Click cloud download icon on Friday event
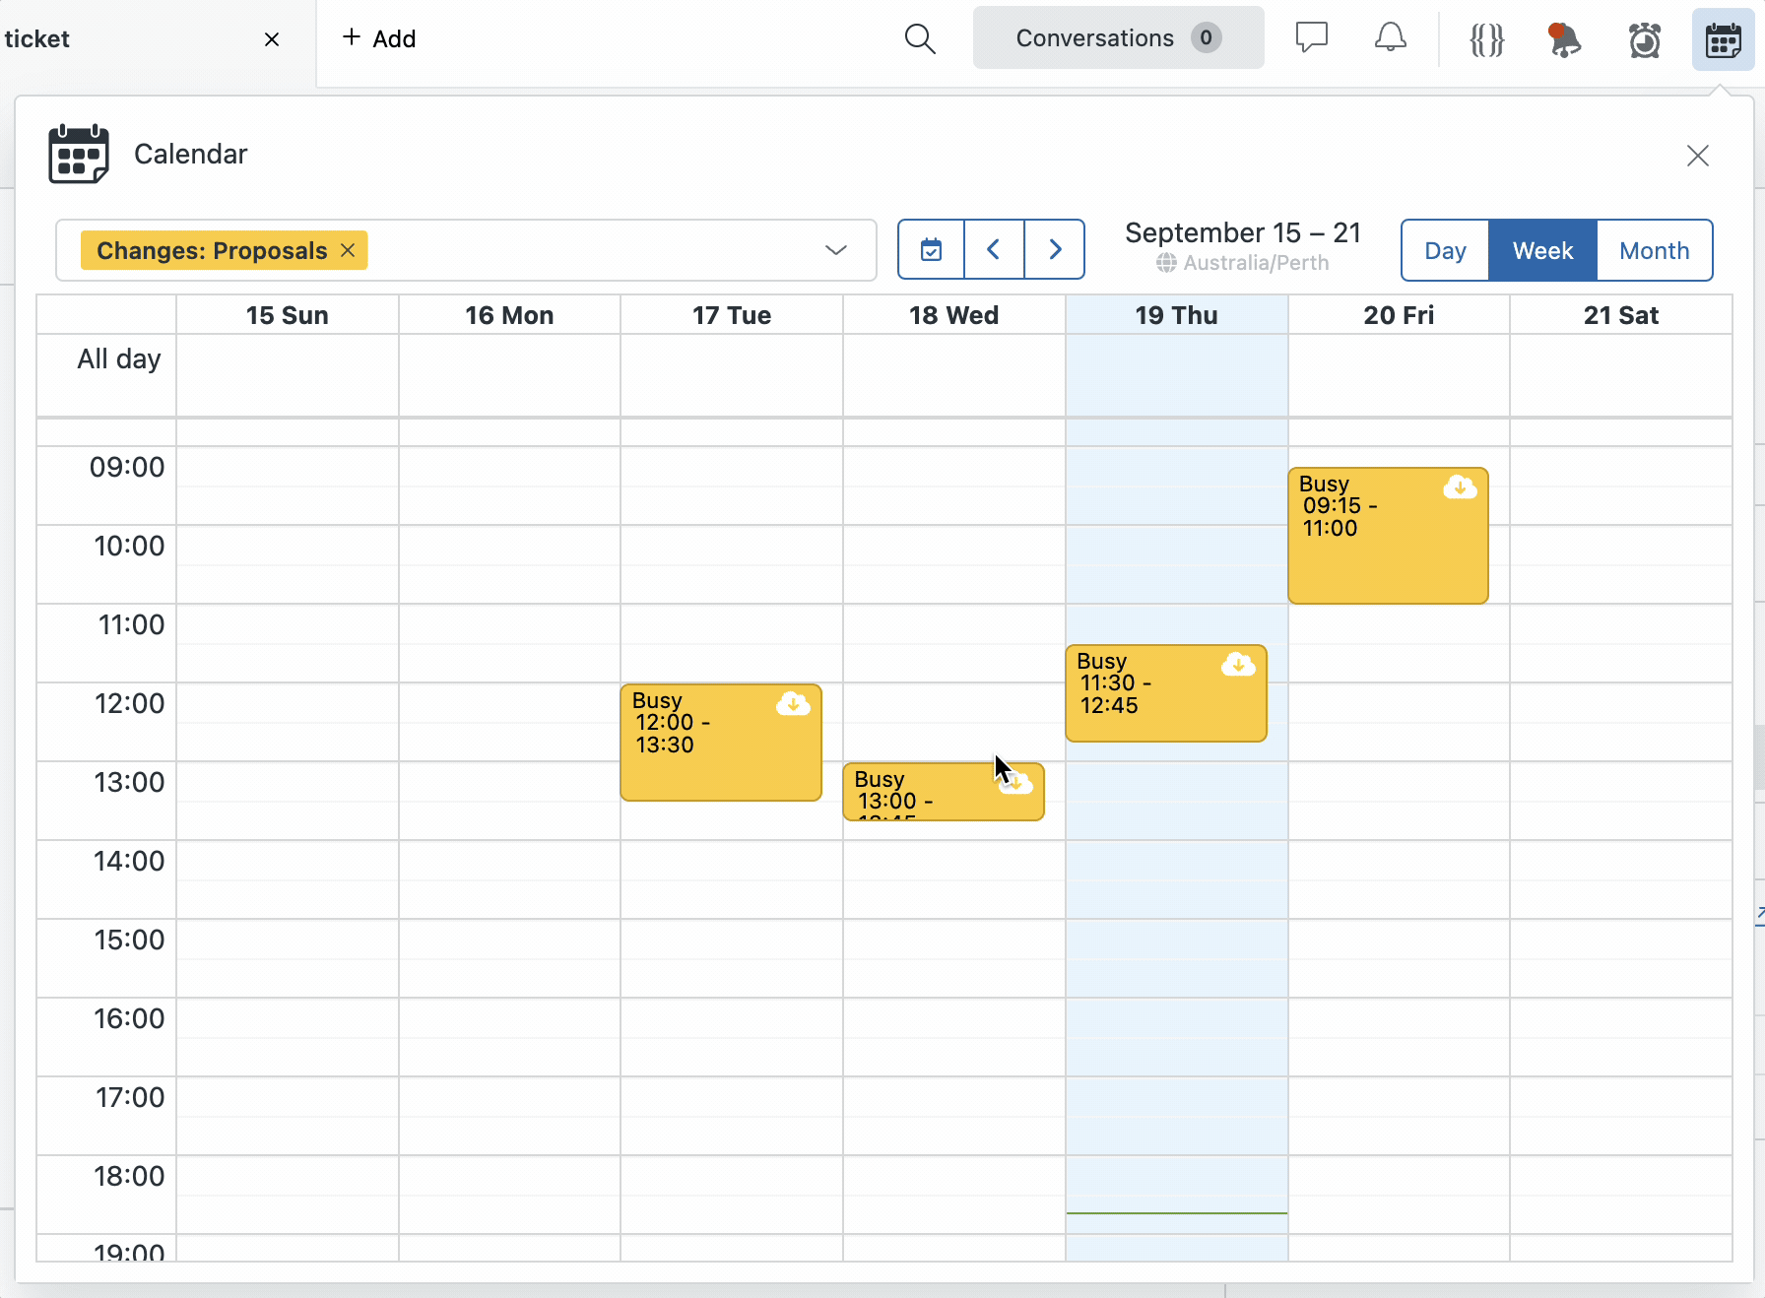The width and height of the screenshot is (1765, 1298). pyautogui.click(x=1460, y=487)
